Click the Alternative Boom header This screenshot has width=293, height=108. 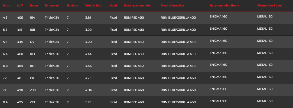(x=269, y=5)
